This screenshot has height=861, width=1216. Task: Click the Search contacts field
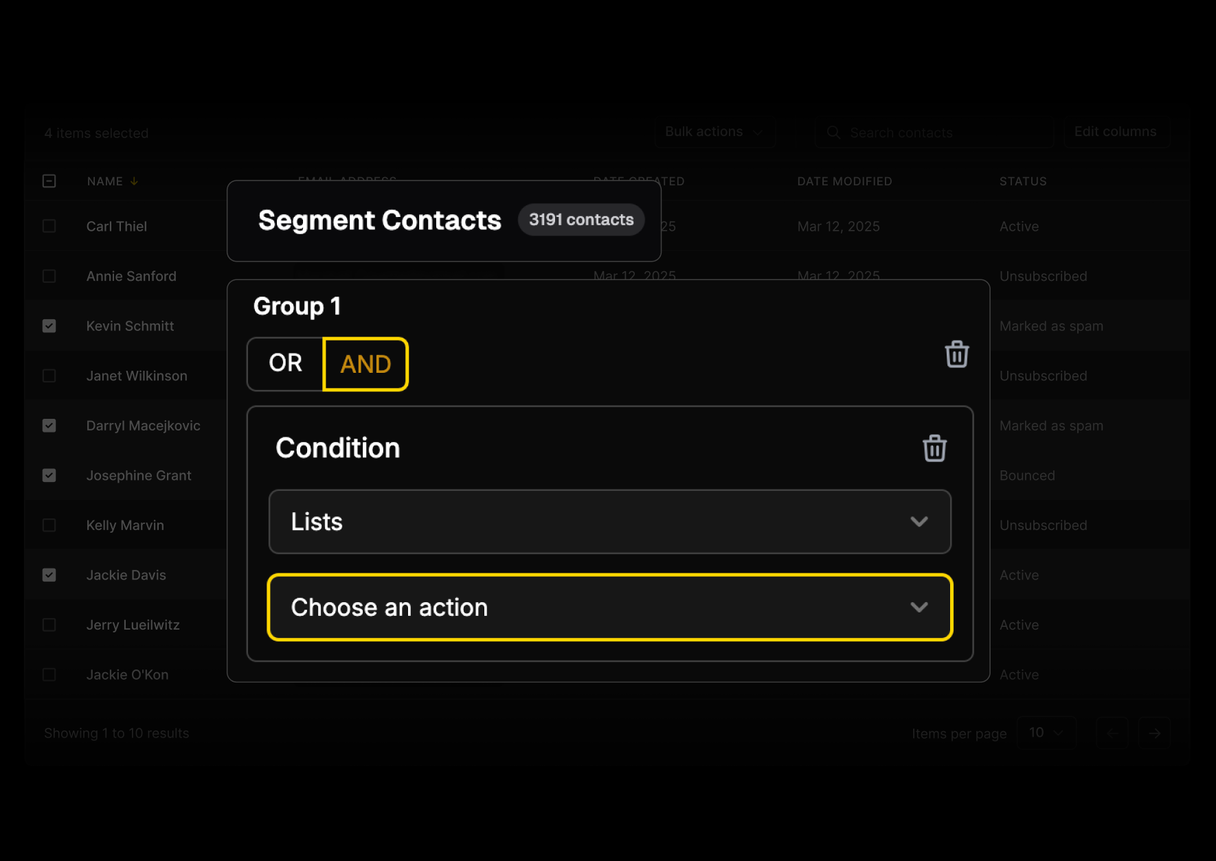[x=934, y=133]
